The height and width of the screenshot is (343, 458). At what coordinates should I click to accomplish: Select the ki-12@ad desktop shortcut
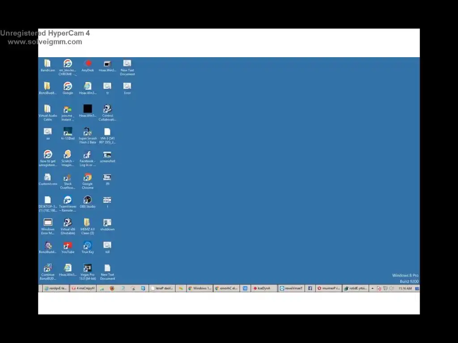[x=68, y=134]
